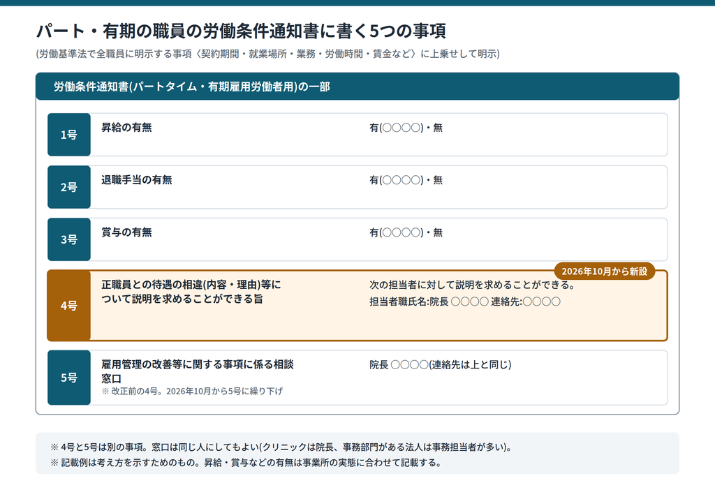Select the 5号 number badge

[x=69, y=378]
